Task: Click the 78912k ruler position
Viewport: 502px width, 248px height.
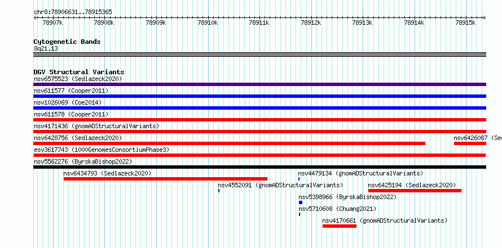Action: click(311, 23)
